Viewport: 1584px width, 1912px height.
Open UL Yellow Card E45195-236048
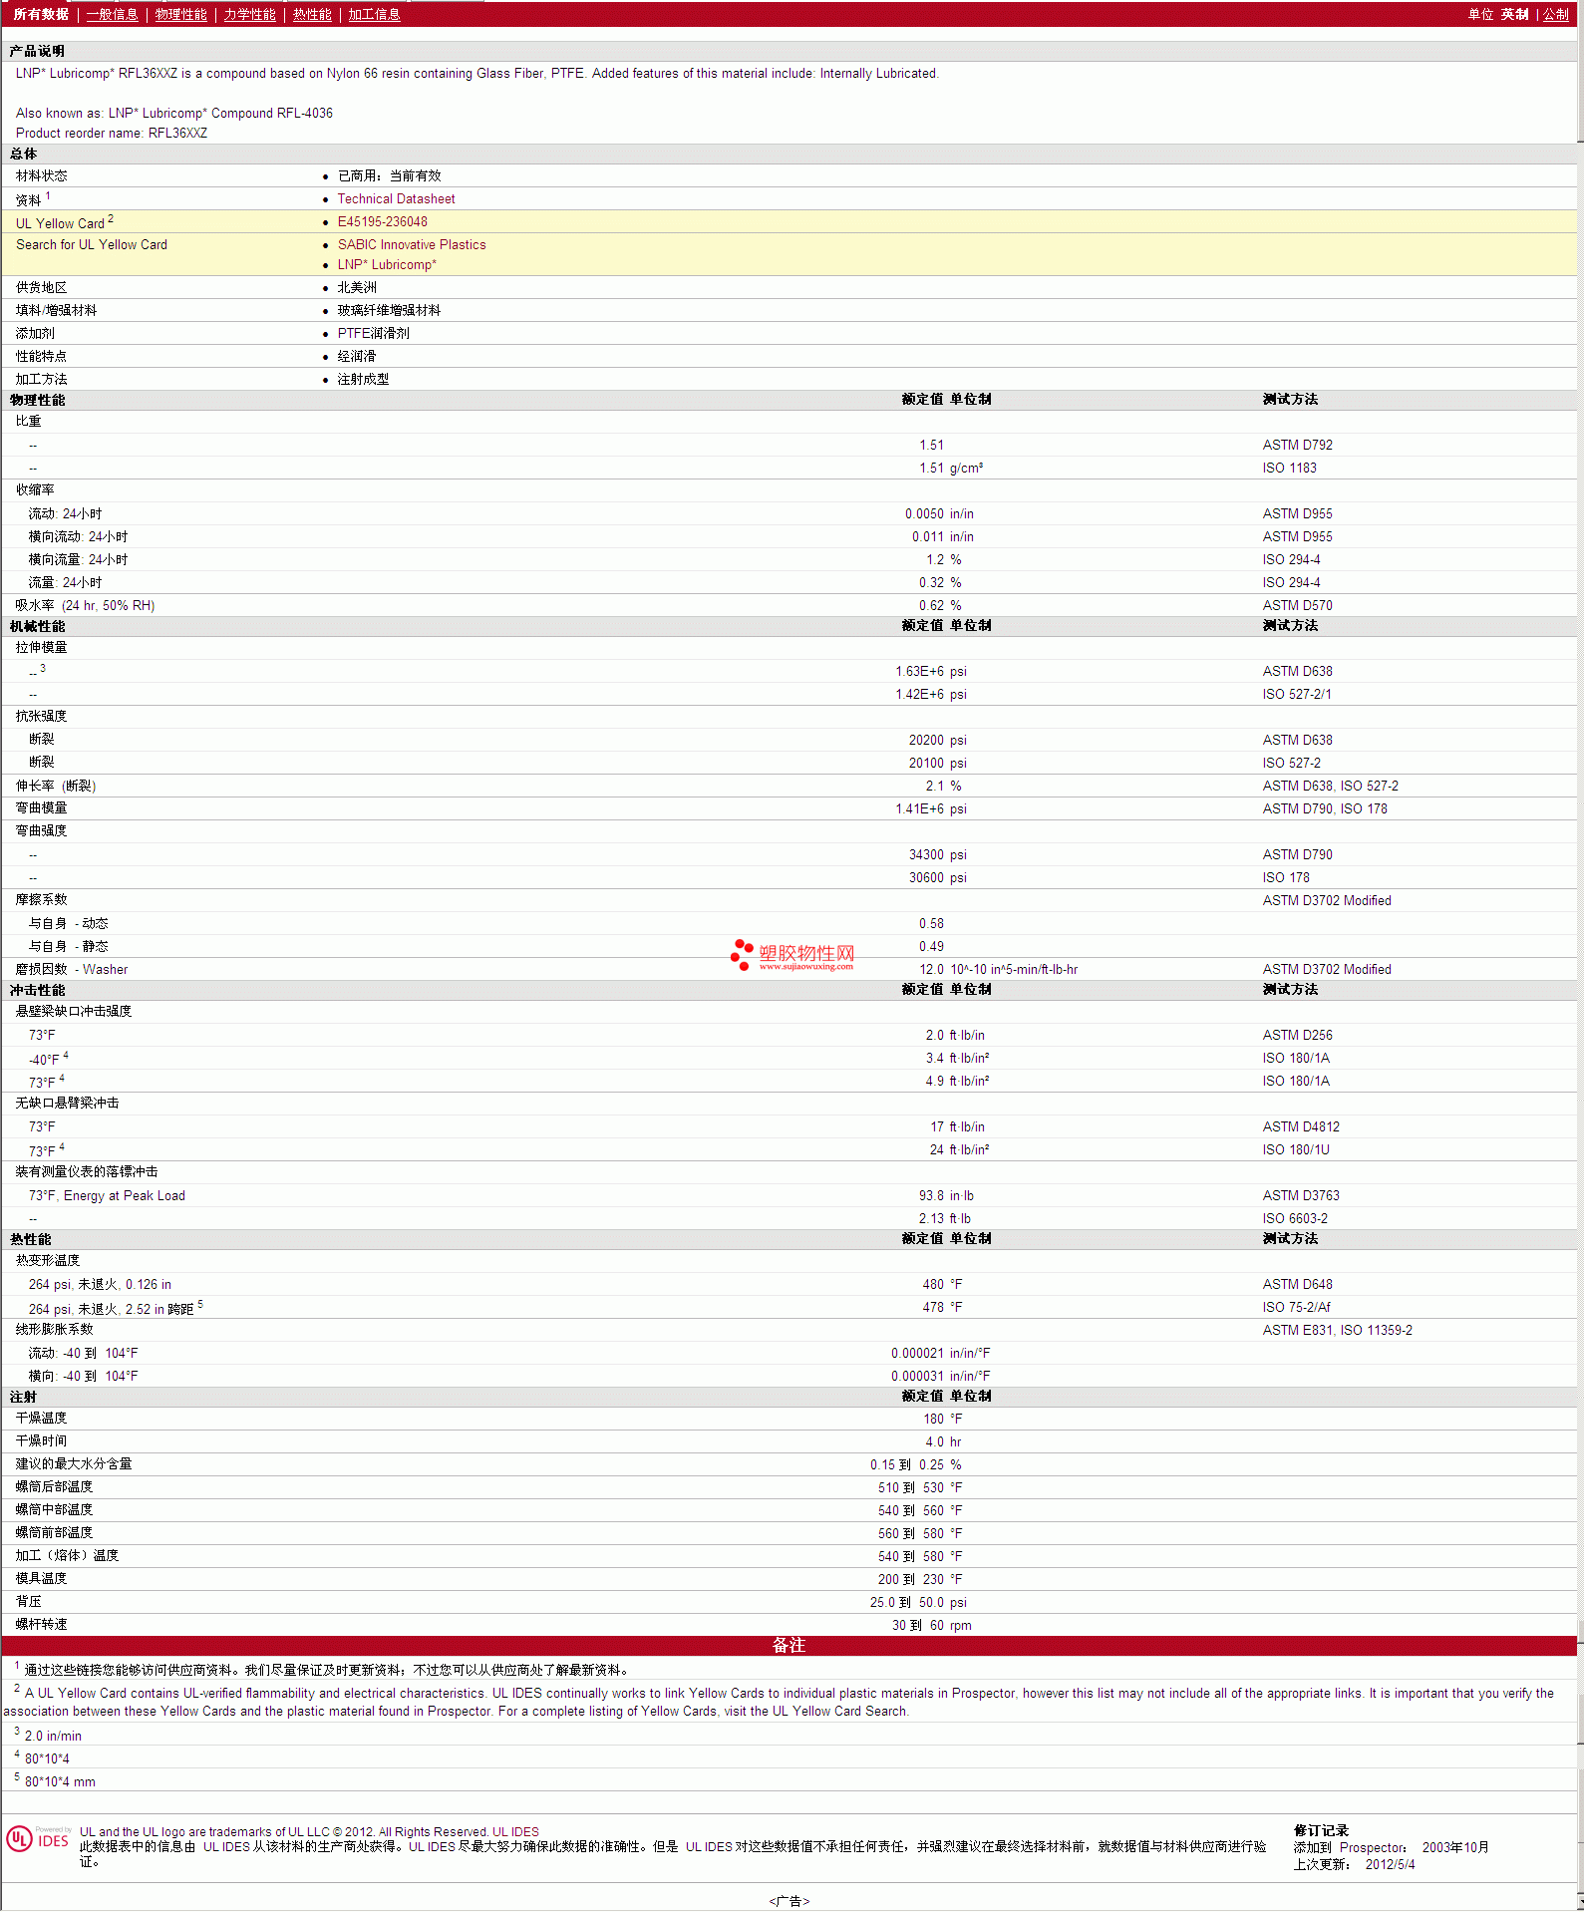382,222
